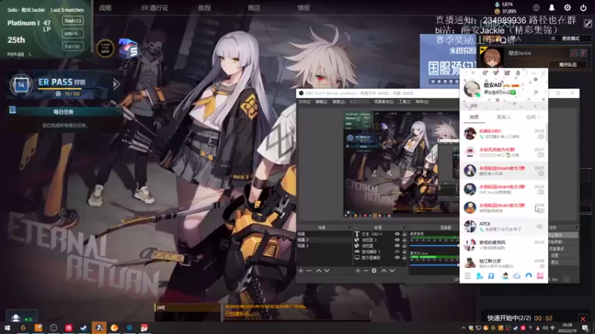The height and width of the screenshot is (334, 595).
Task: Move scene down in OBS scenes panel
Action: [x=327, y=271]
